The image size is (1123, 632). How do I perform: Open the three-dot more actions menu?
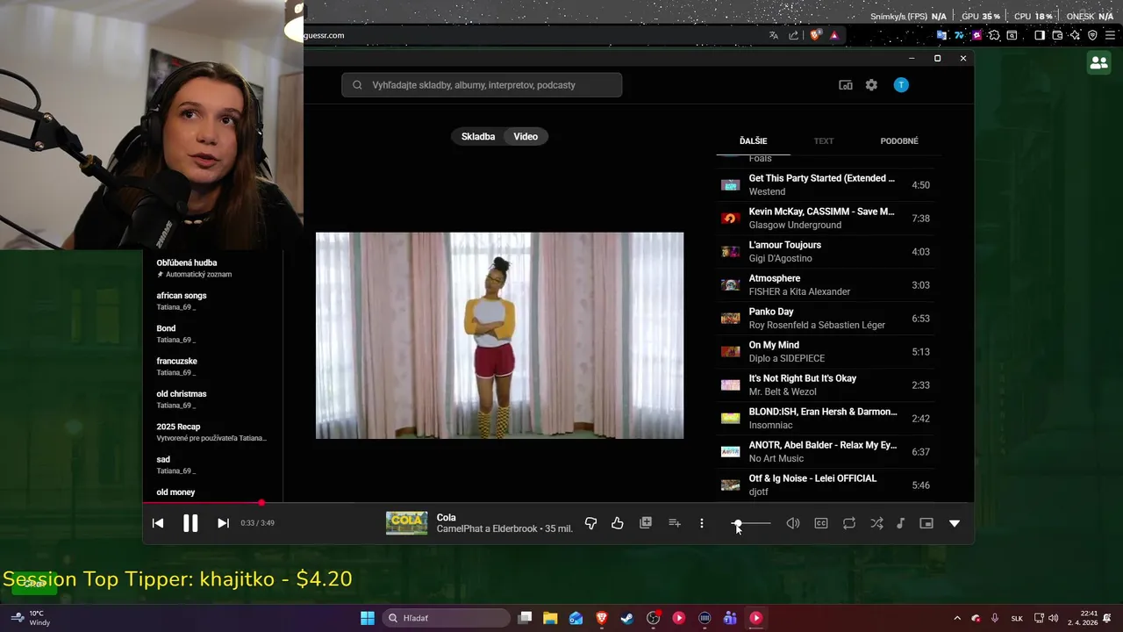click(x=701, y=523)
